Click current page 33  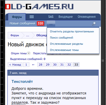coord(76,65)
